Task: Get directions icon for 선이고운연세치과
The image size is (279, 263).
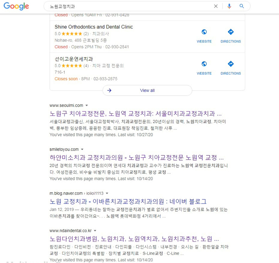Action: pos(231,64)
